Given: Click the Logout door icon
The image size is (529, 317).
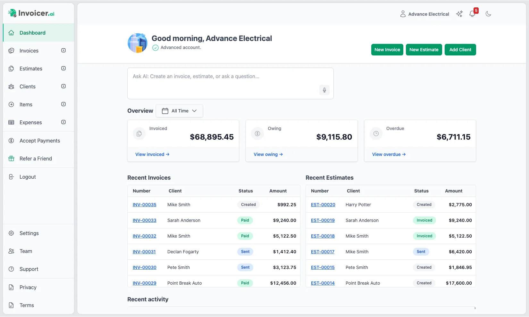Looking at the screenshot, I should click(x=11, y=177).
